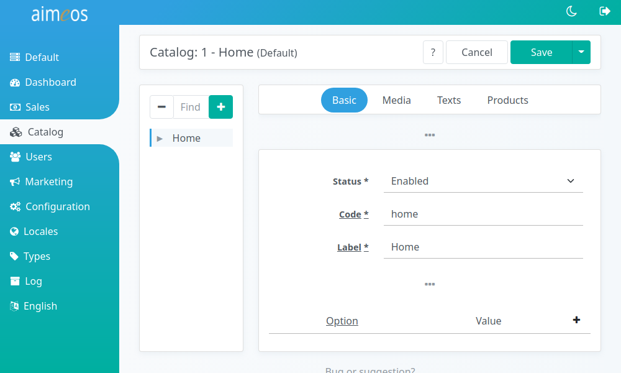Add a new category with plus button
This screenshot has width=621, height=373.
221,107
